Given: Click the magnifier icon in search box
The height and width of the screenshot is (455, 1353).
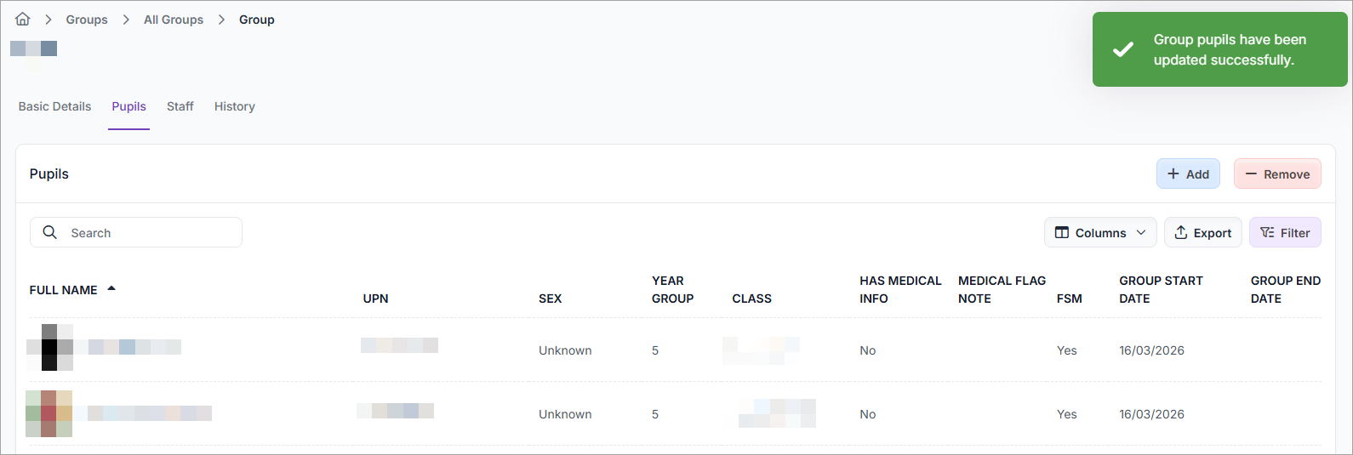Looking at the screenshot, I should (x=50, y=232).
